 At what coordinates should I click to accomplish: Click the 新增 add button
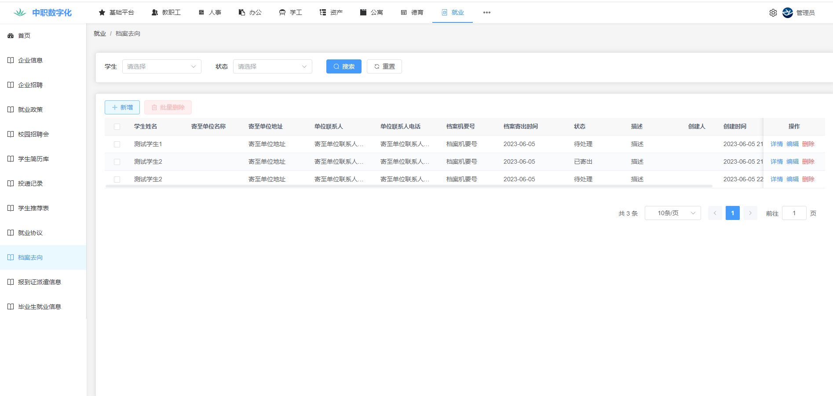(x=122, y=107)
